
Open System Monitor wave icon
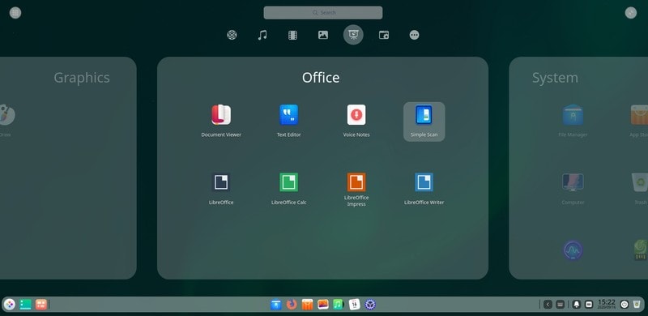click(x=573, y=250)
